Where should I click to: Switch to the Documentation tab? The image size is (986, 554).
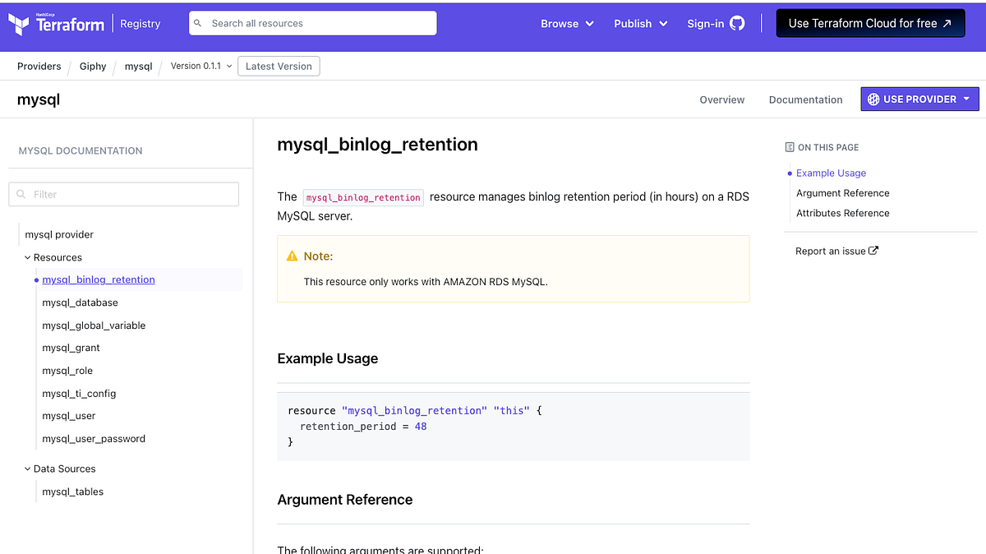click(805, 99)
